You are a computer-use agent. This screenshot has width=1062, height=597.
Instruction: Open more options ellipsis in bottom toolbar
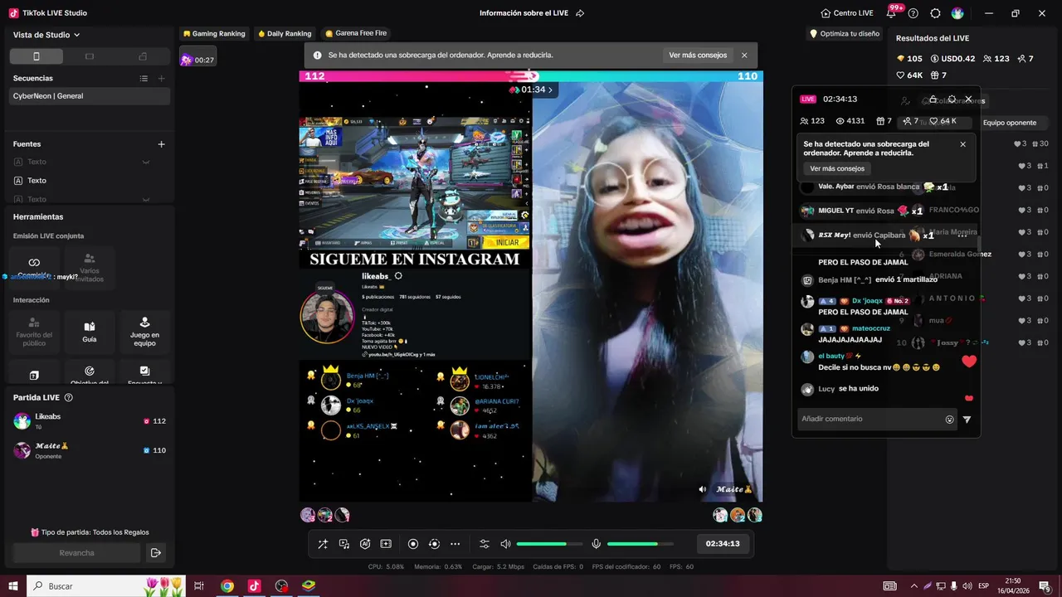coord(455,544)
